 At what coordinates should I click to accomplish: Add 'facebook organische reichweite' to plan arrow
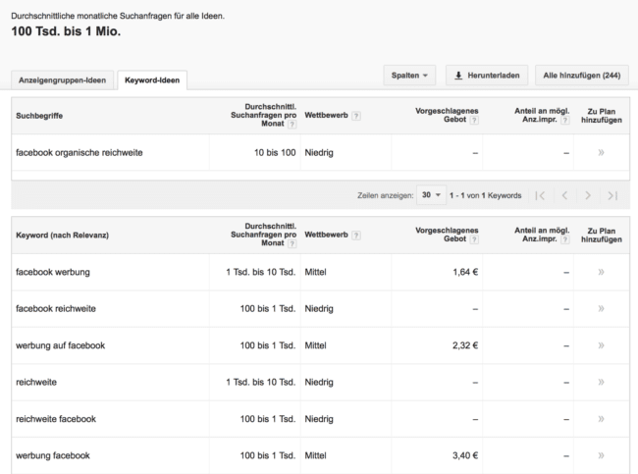point(601,152)
